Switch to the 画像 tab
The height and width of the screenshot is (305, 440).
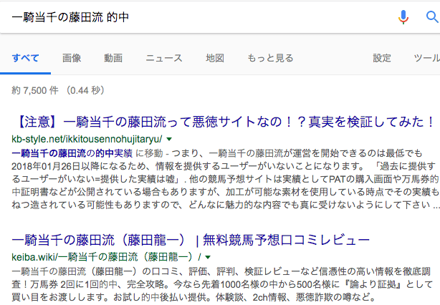(x=72, y=58)
